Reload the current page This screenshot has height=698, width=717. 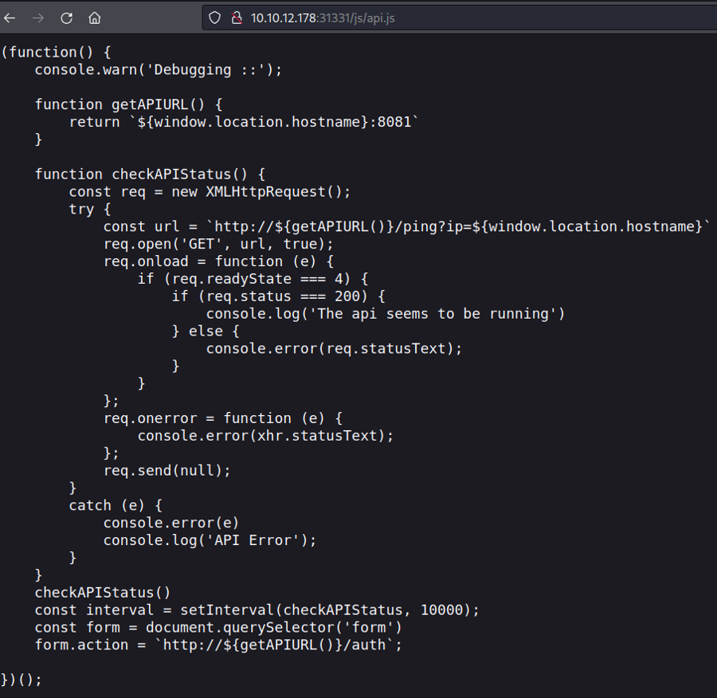[x=67, y=18]
